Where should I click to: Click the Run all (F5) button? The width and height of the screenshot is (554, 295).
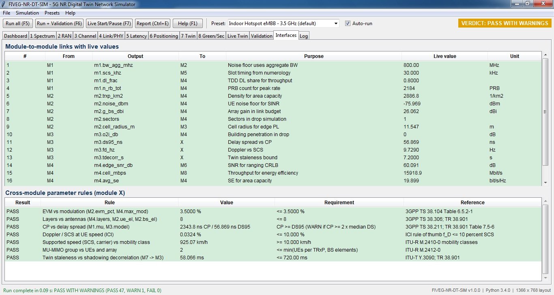tap(18, 24)
